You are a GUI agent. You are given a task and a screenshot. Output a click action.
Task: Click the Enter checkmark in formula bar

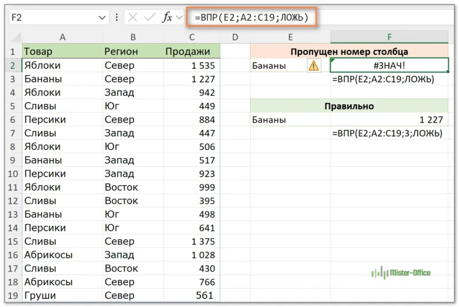click(150, 17)
